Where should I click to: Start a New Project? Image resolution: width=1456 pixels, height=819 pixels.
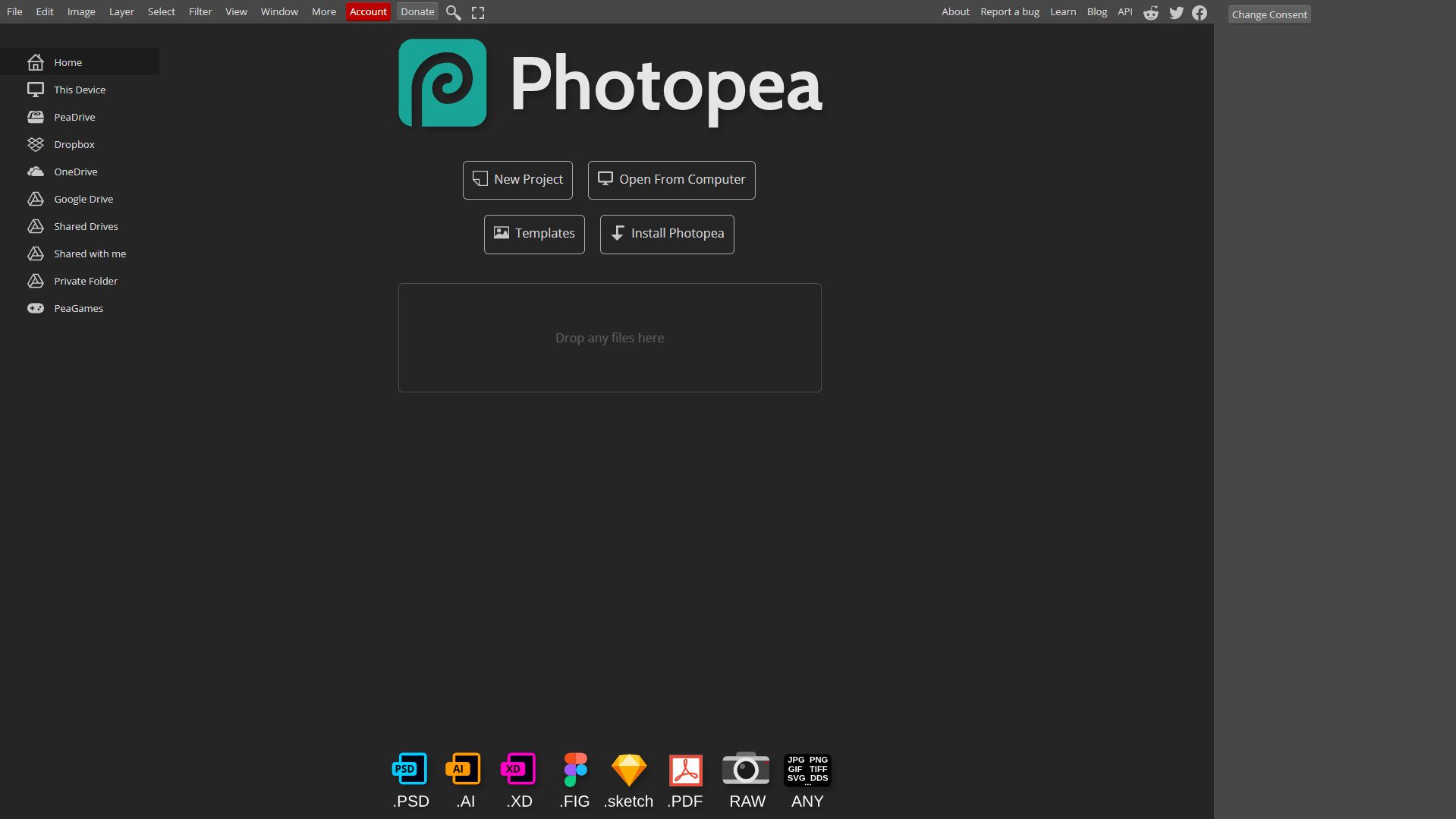pos(517,180)
